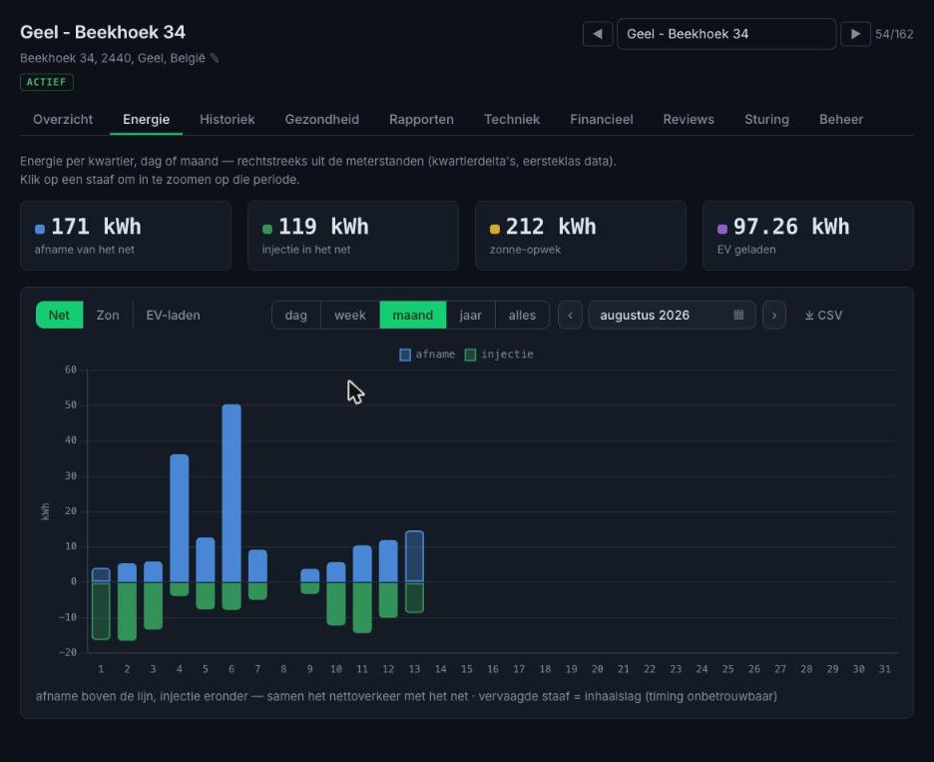
Task: Click the 97.26 kWh EV geladen card
Action: pos(808,236)
